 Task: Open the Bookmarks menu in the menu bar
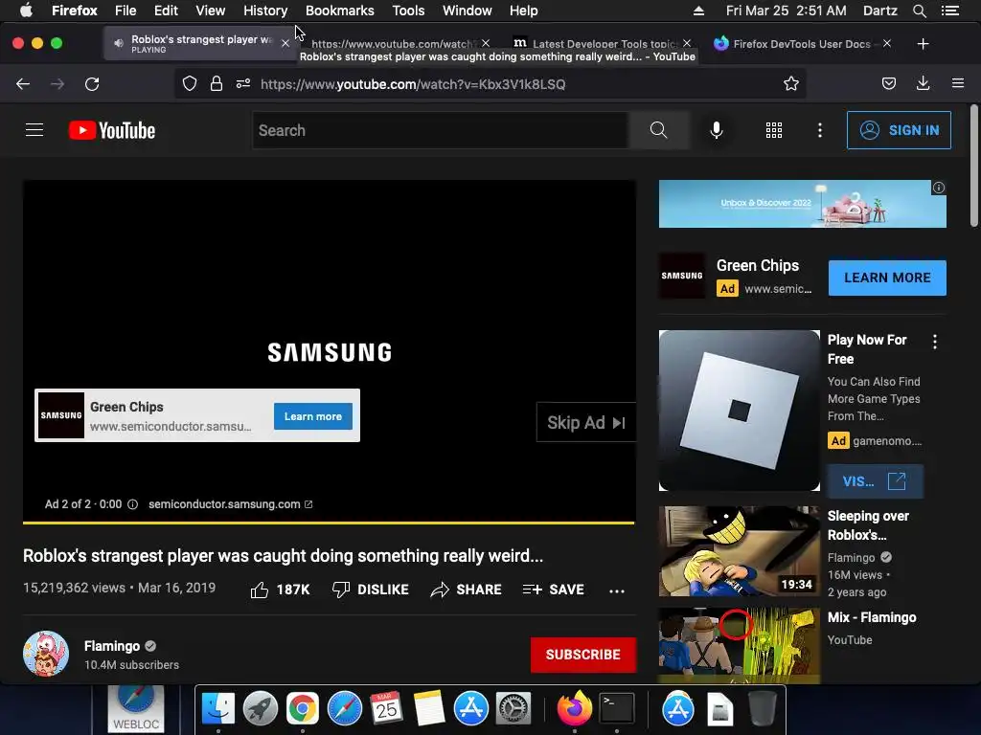pos(340,11)
